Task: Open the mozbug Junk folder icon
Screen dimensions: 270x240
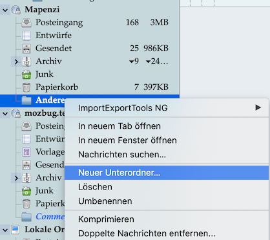Action: (26, 191)
